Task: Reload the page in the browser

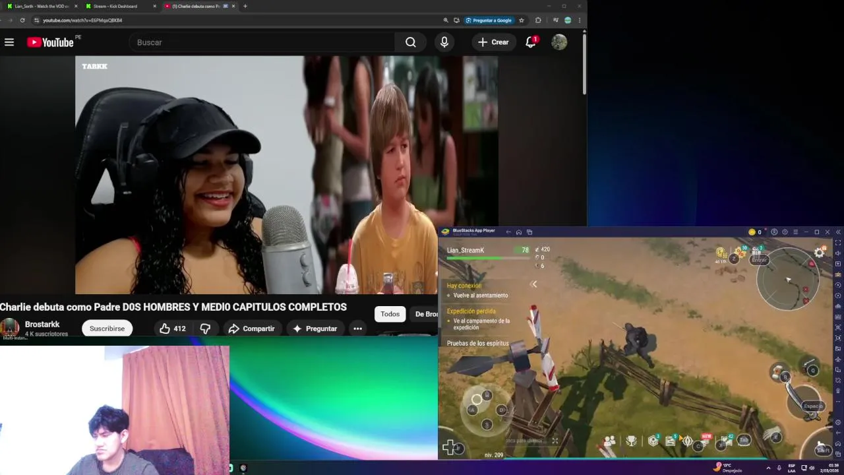Action: tap(22, 20)
